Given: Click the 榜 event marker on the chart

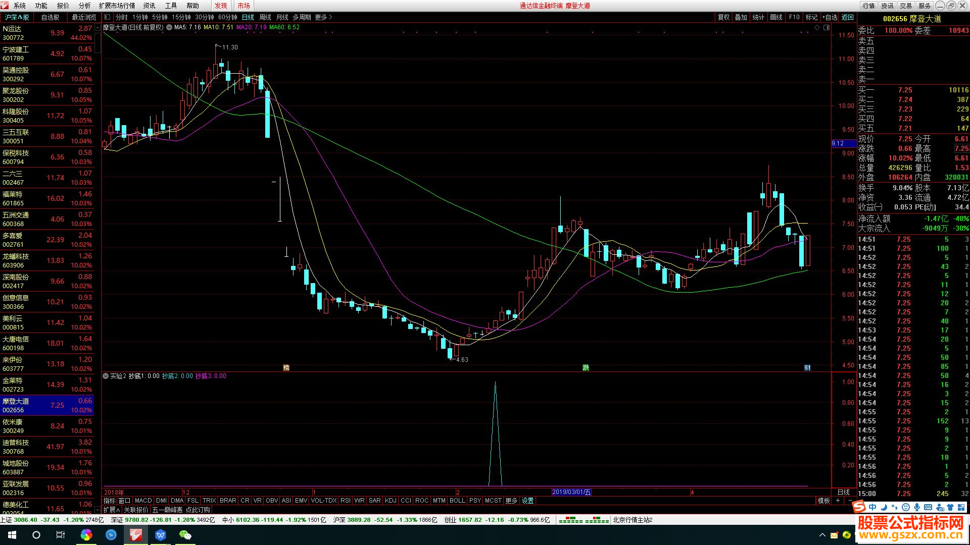Looking at the screenshot, I should coord(286,367).
